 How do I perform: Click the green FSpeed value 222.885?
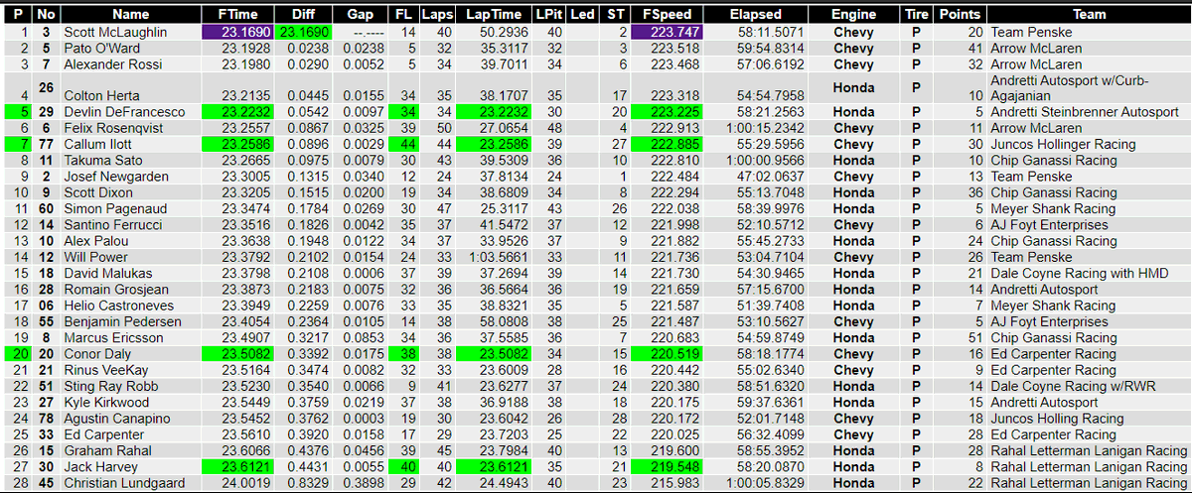(668, 144)
